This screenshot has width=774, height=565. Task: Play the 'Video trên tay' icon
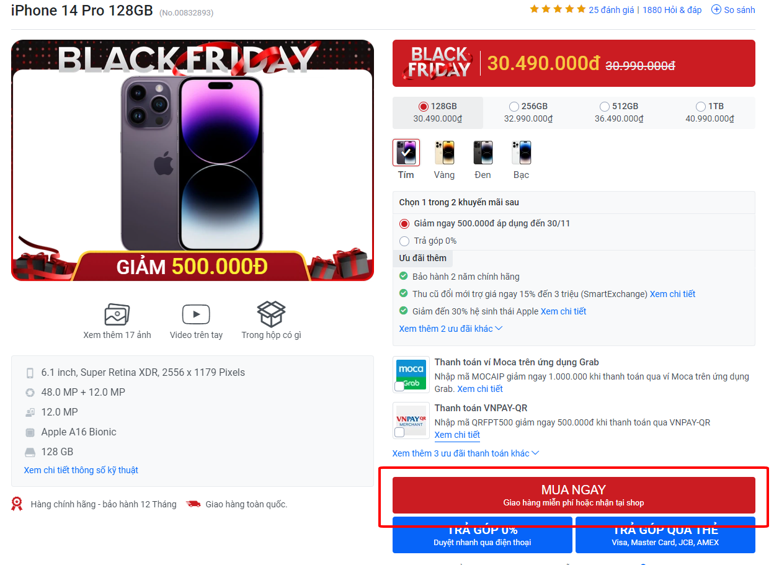[x=196, y=314]
